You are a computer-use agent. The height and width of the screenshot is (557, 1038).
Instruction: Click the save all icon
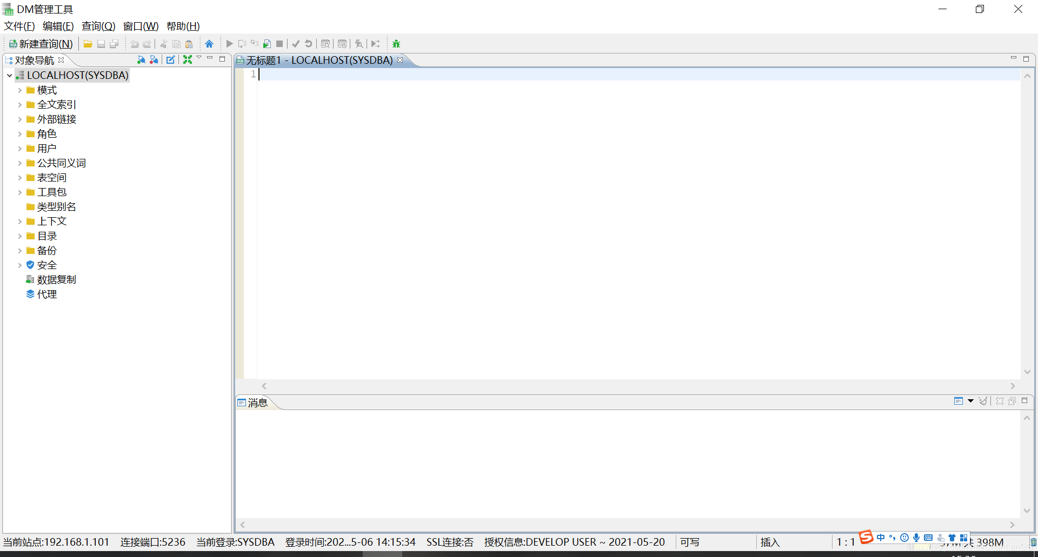(114, 44)
